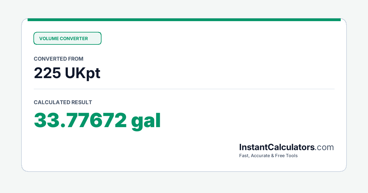Click the CALCULATED RESULT label
Screen dimensions: 368x193
pyautogui.click(x=63, y=102)
